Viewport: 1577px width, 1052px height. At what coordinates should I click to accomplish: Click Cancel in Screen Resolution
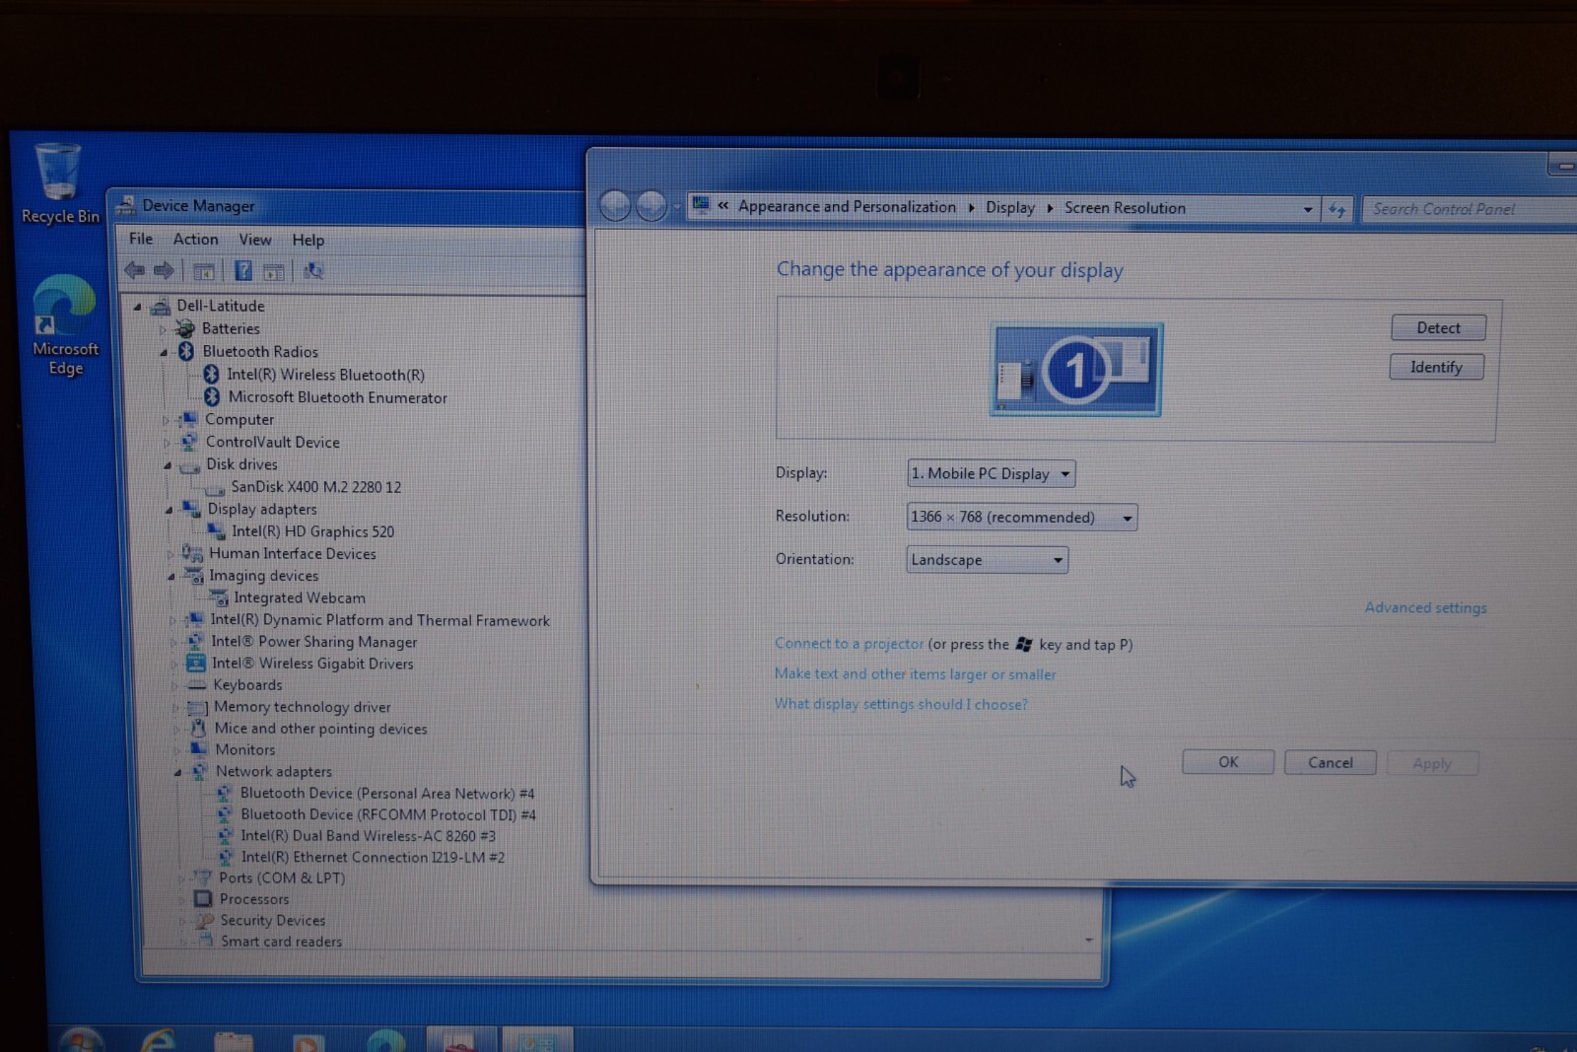[1331, 763]
